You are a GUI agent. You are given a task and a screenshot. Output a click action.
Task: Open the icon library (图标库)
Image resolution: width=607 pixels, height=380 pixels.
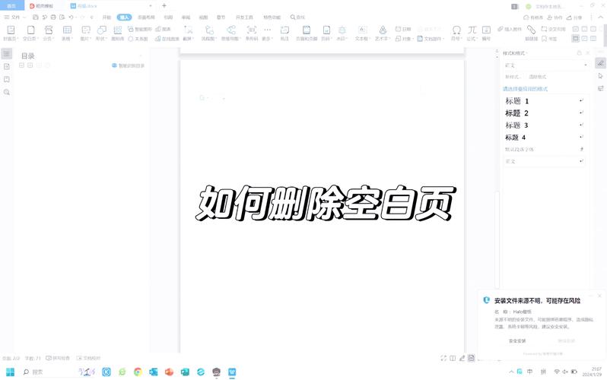tap(118, 33)
